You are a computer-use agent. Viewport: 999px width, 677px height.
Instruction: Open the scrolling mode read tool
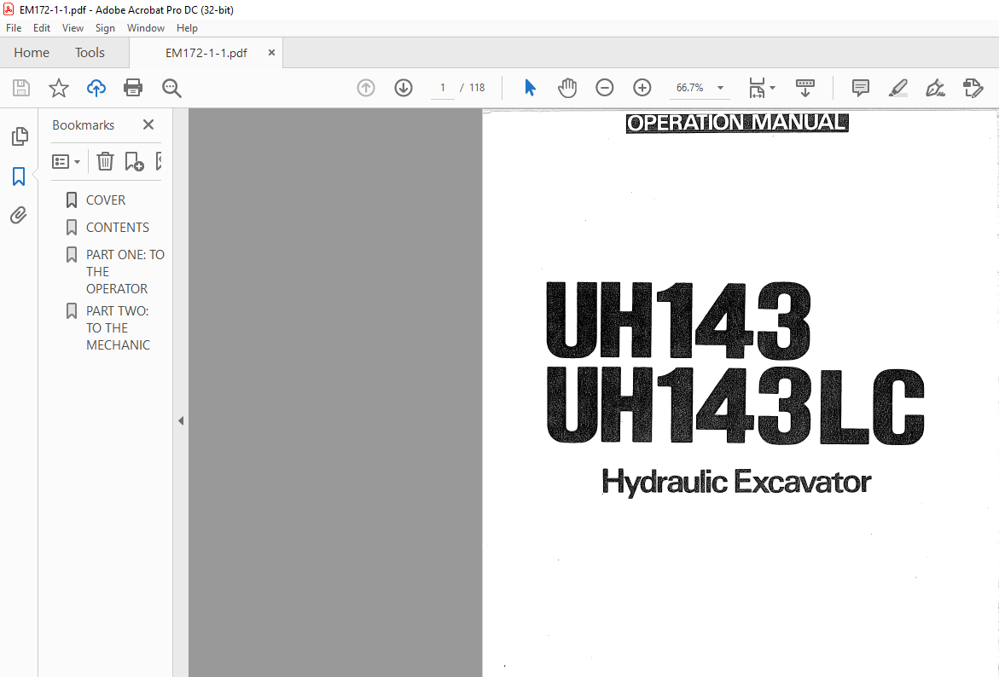(x=805, y=88)
